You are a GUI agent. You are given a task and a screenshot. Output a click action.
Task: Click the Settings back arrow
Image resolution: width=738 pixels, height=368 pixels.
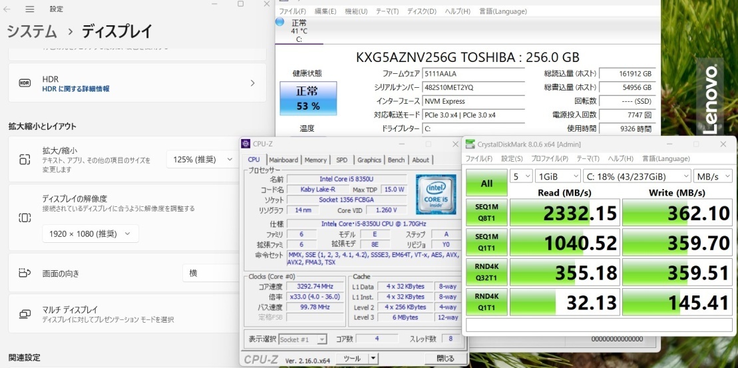point(7,9)
